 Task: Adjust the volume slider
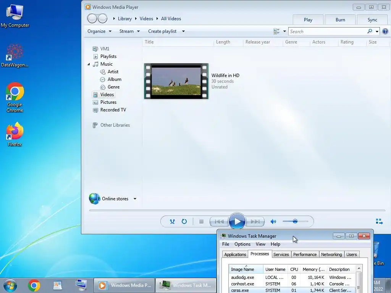295,221
